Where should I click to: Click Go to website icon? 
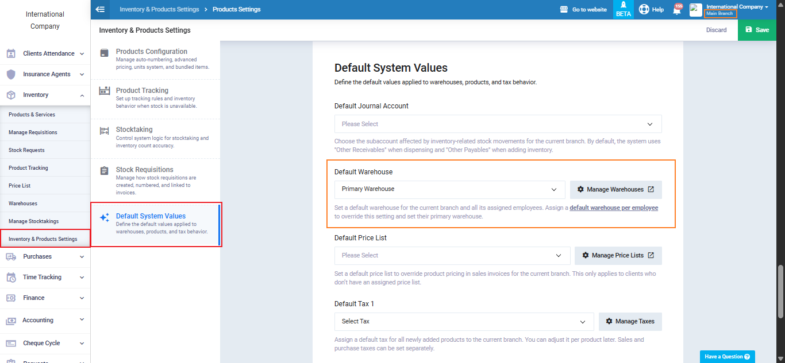tap(564, 10)
